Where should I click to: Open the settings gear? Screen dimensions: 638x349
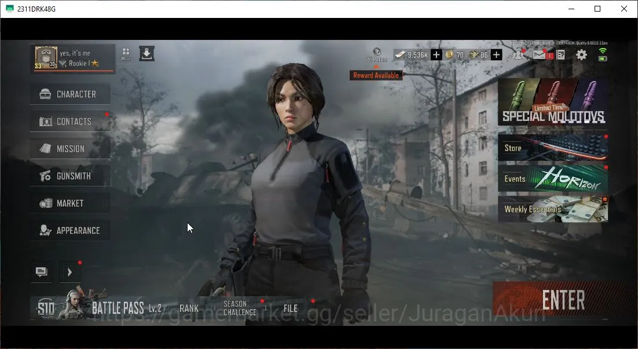[x=581, y=54]
